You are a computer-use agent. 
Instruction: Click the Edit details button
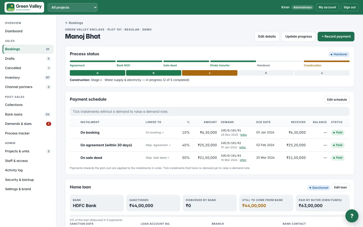[x=267, y=37]
